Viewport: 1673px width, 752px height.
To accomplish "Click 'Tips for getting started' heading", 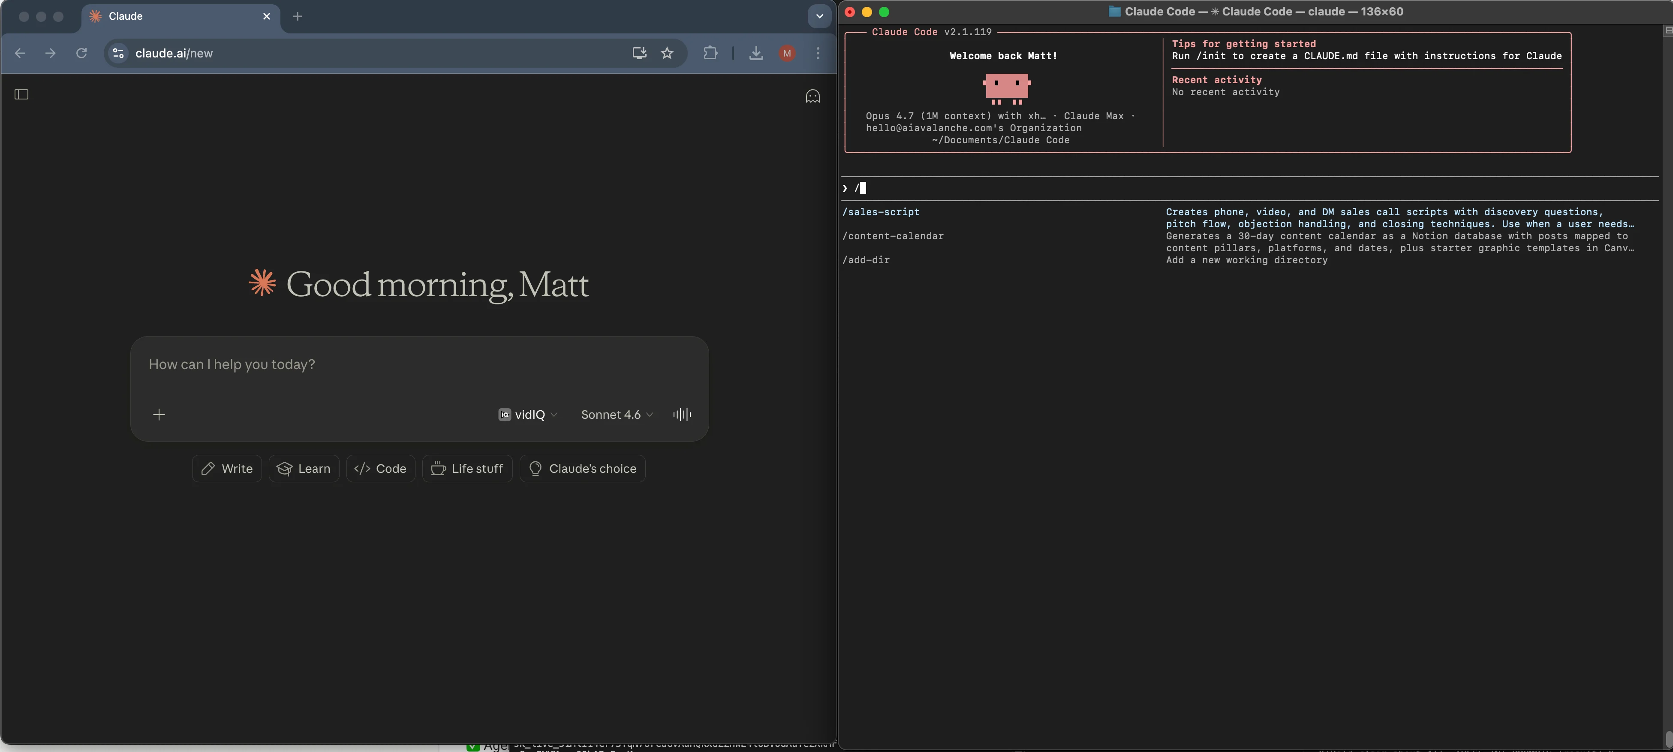I will coord(1244,43).
